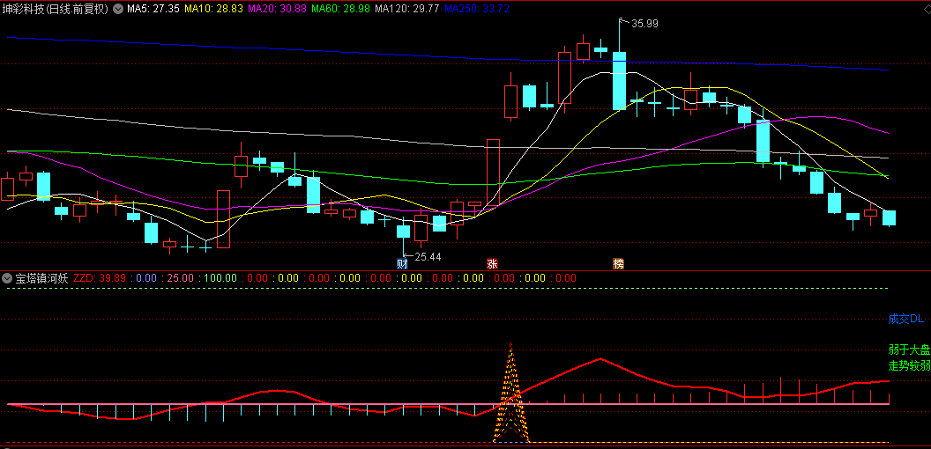The height and width of the screenshot is (449, 931).
Task: Click the 宝塔镇河妖 indicator name
Action: (41, 277)
